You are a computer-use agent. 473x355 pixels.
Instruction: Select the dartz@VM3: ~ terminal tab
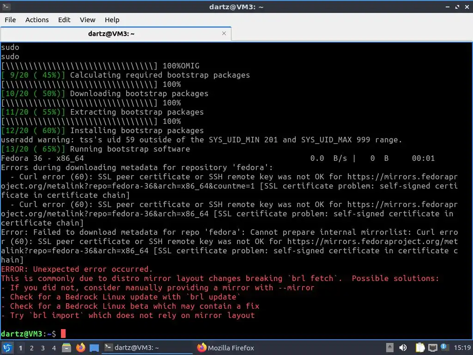point(116,33)
